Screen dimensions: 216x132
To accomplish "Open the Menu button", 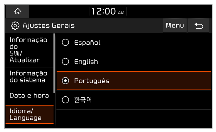I will point(175,25).
